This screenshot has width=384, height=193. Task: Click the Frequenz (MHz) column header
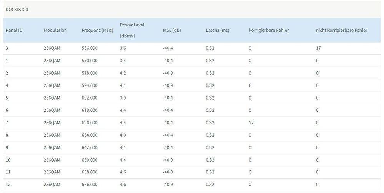(x=97, y=30)
